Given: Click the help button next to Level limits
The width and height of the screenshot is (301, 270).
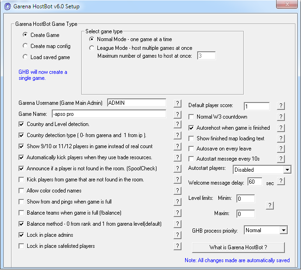Looking at the screenshot, I should [271, 205].
